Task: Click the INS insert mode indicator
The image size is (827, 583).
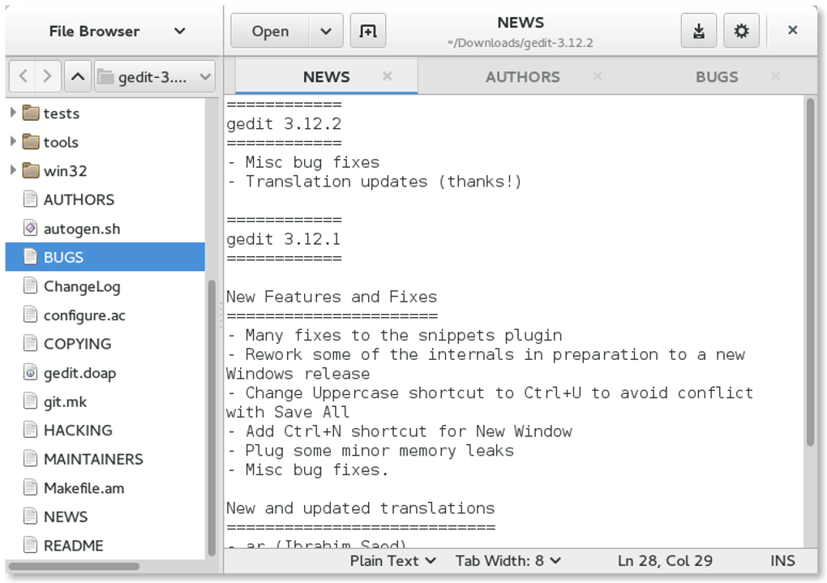Action: [782, 561]
